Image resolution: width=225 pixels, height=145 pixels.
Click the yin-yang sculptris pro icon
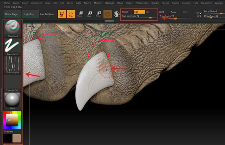[x=116, y=14]
